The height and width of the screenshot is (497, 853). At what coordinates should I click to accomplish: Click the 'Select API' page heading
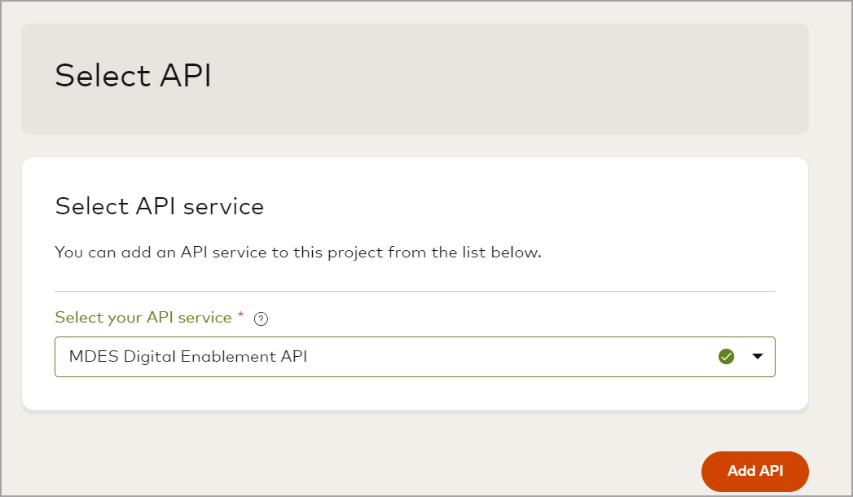(x=133, y=76)
